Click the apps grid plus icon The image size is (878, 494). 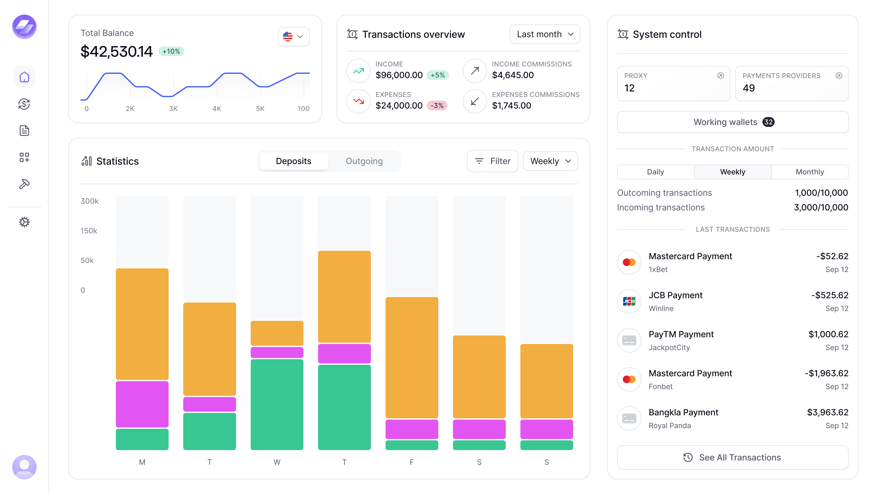(24, 157)
